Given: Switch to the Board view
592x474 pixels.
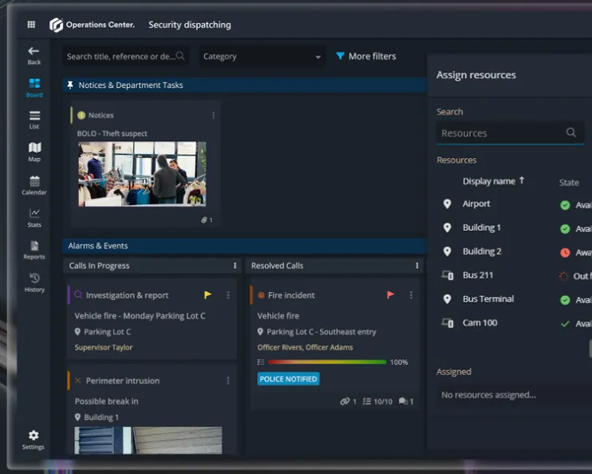Looking at the screenshot, I should (x=34, y=86).
